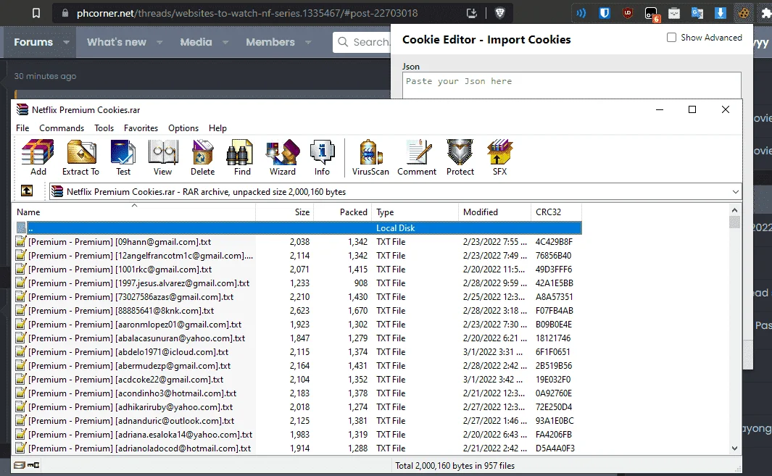Viewport: 772px width, 476px height.
Task: Click the Info toolbar icon
Action: [322, 157]
